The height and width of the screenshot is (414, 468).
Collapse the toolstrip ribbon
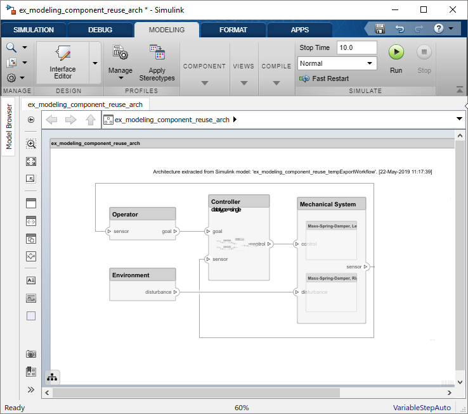point(460,89)
